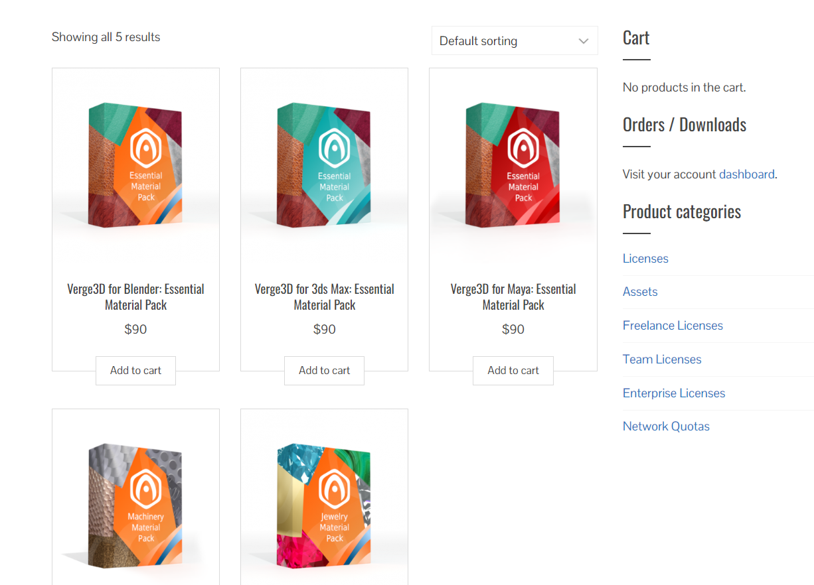Click the $90 price under Blender pack
Screen dimensions: 814x585
pos(135,329)
